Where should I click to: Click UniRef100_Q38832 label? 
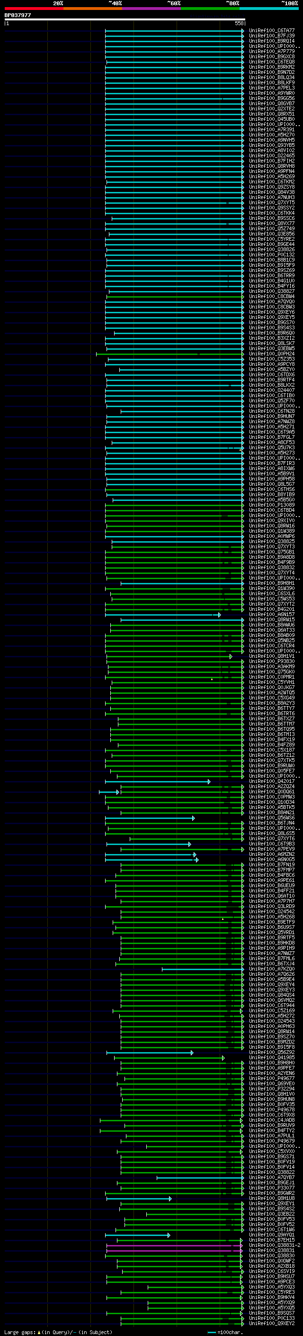271,567
